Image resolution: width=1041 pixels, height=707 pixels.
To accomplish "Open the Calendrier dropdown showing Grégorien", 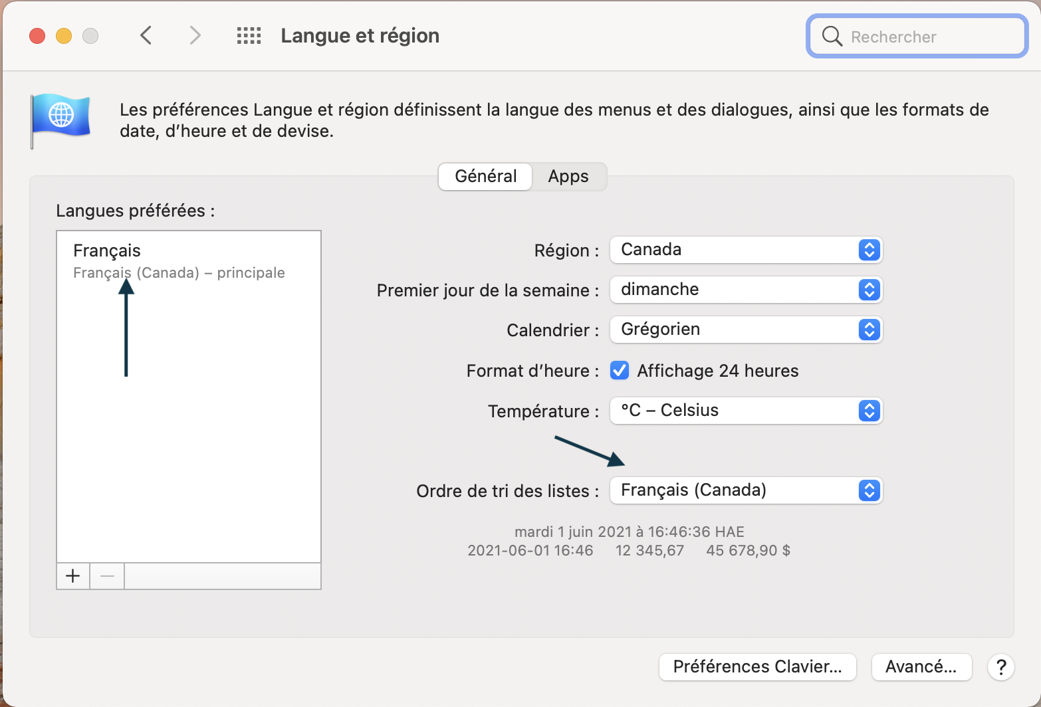I will 746,330.
